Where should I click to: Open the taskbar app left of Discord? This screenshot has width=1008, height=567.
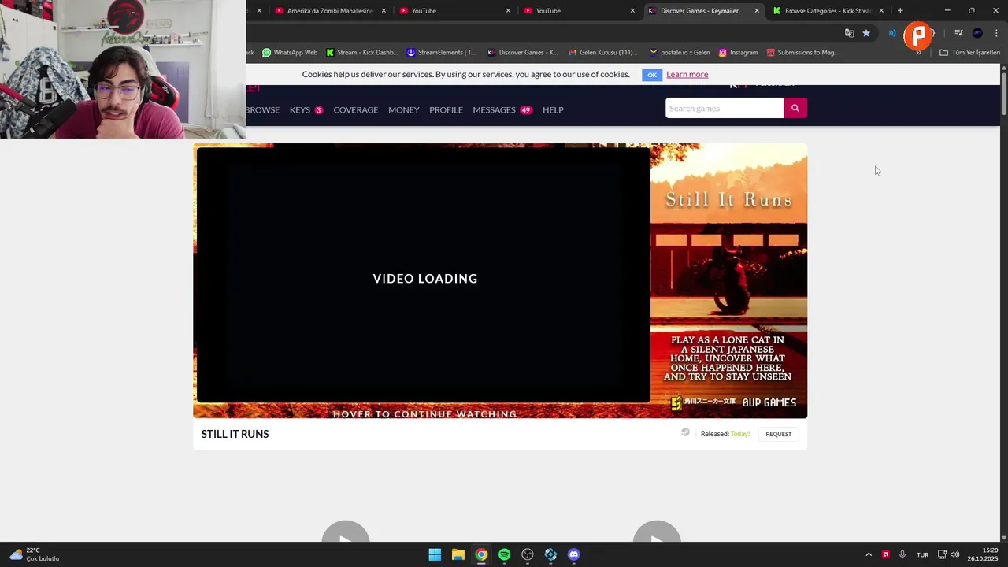coord(550,554)
